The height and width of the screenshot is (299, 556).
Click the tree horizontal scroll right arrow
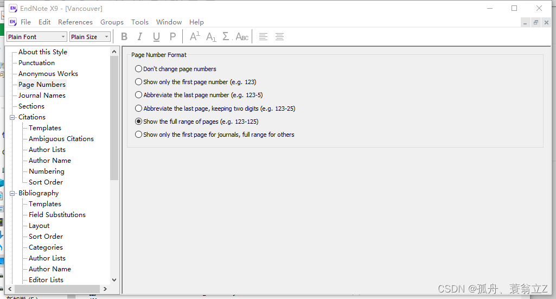[x=105, y=289]
